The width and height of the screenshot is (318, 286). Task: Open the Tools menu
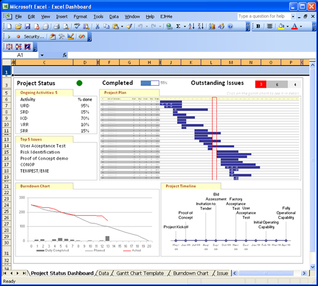[x=98, y=17]
